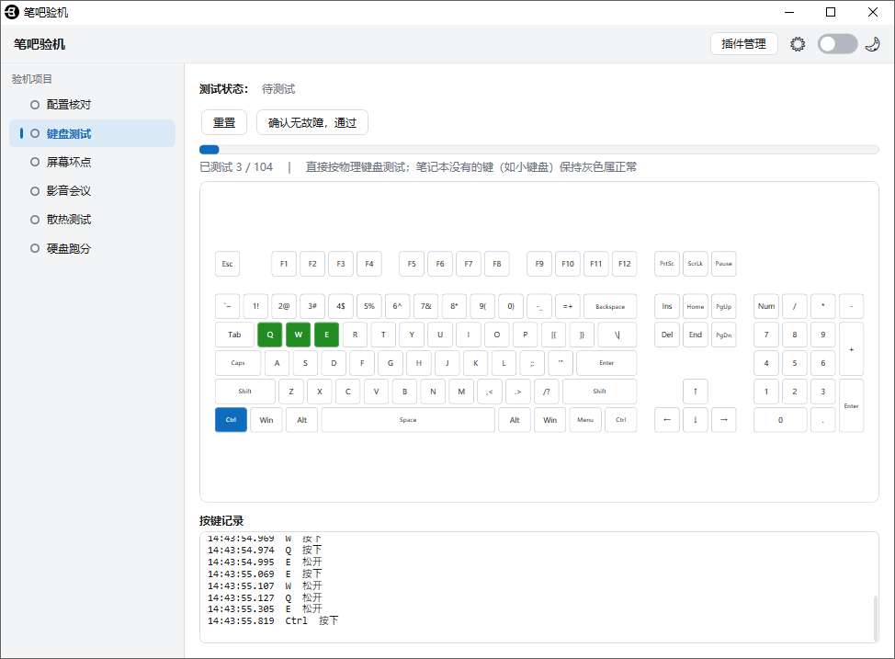The width and height of the screenshot is (895, 659).
Task: Click the Caps virtual key
Action: point(238,363)
